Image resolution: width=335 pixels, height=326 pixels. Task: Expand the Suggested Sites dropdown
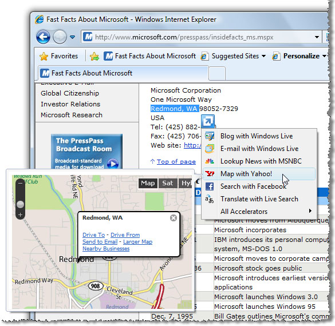tap(264, 56)
